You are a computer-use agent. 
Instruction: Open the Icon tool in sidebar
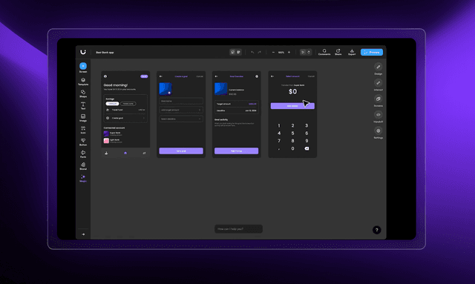83,130
